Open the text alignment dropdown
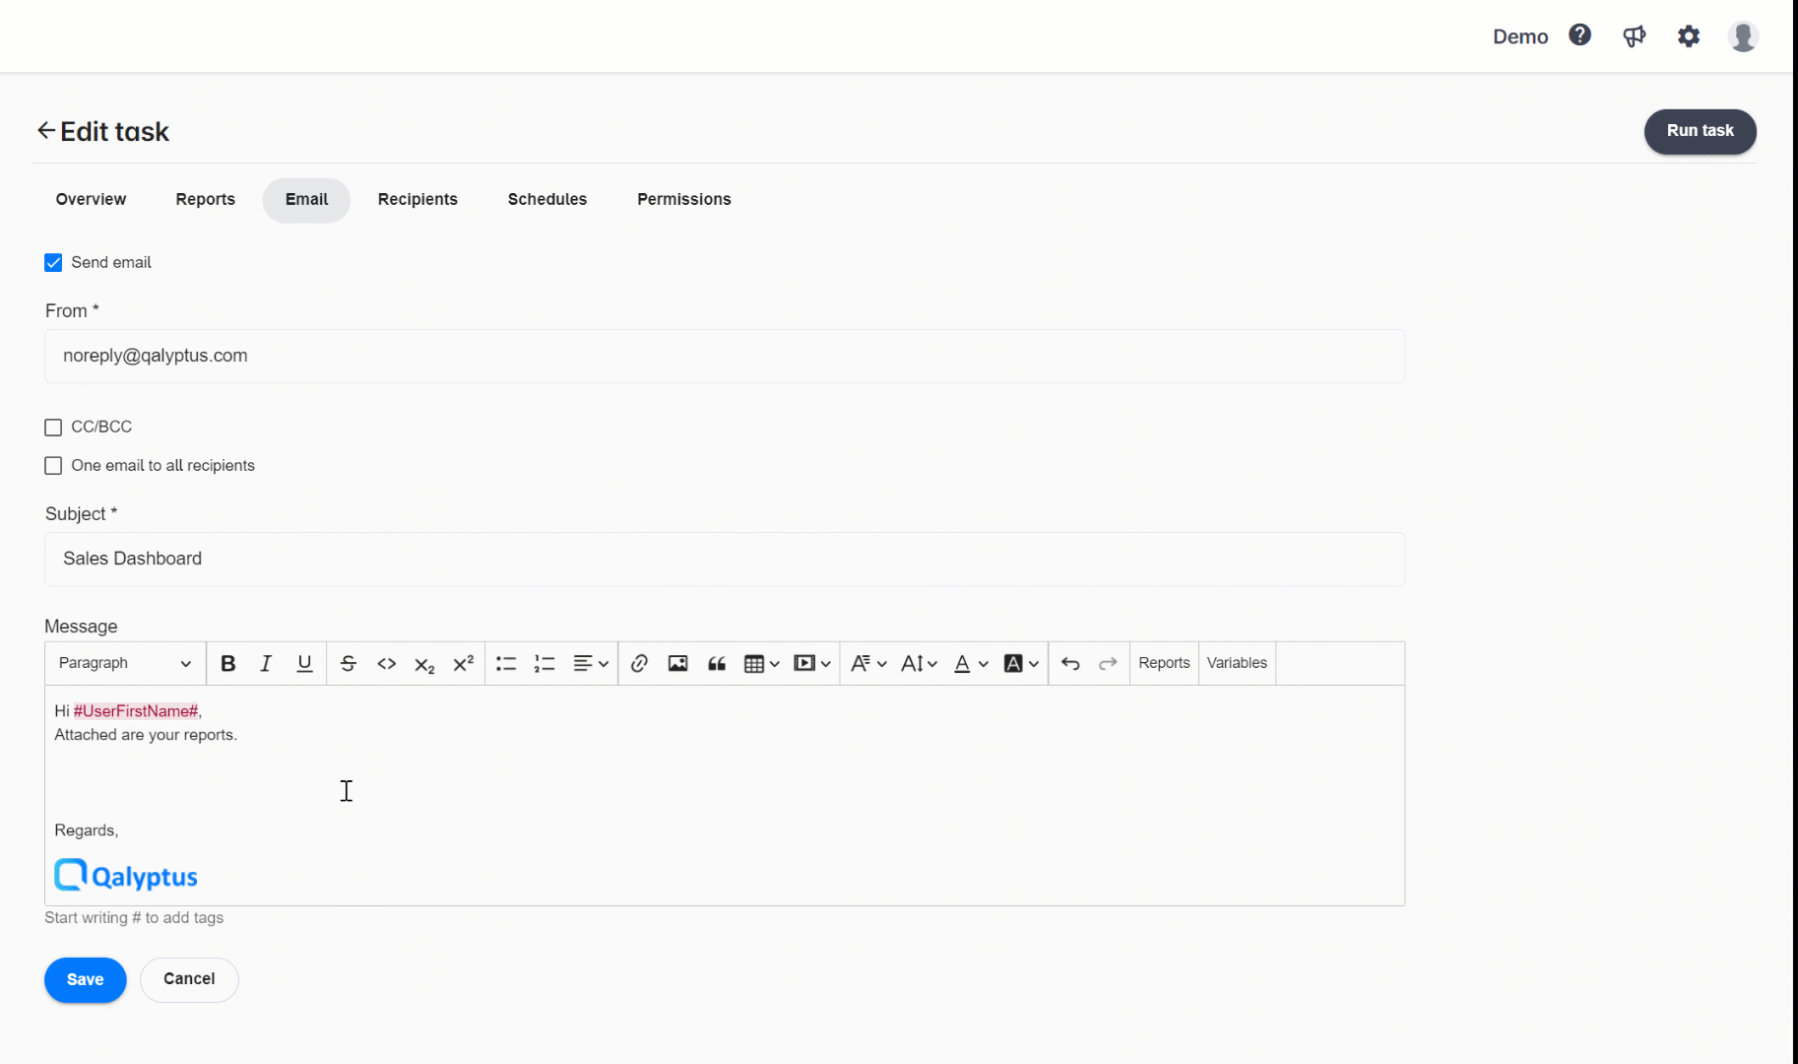The height and width of the screenshot is (1064, 1798). coord(591,663)
